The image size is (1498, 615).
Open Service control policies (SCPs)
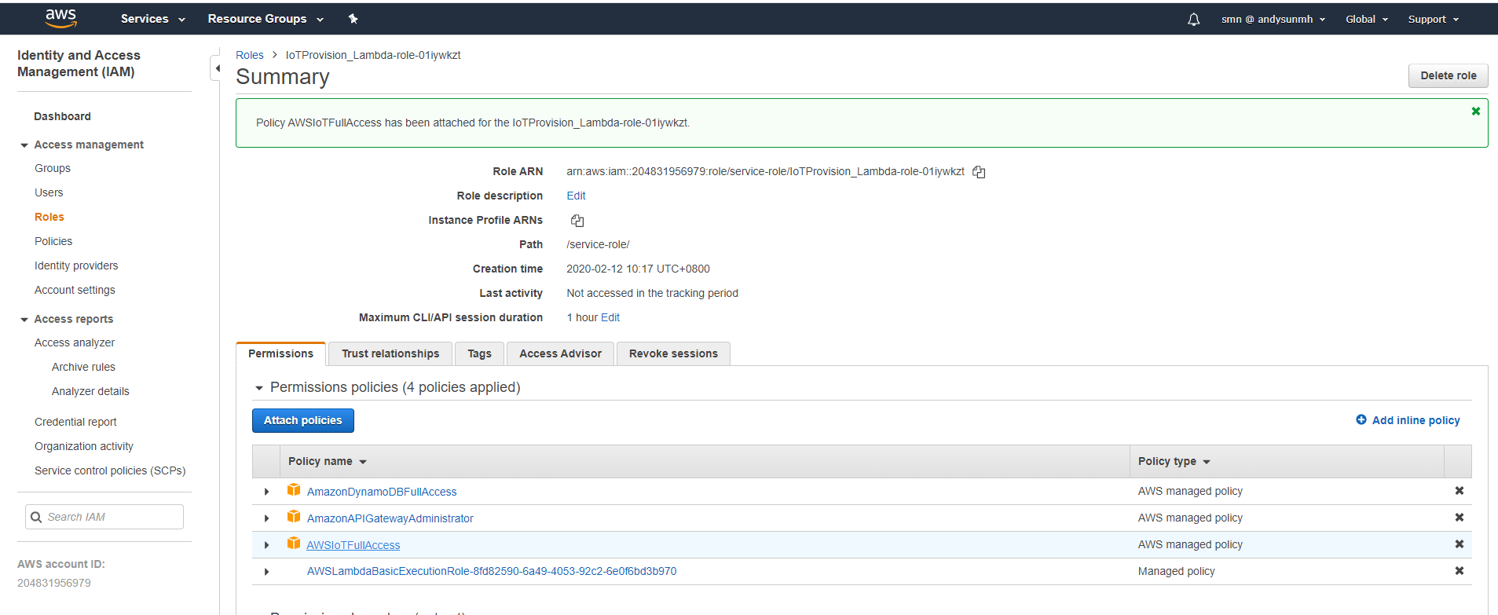click(110, 470)
